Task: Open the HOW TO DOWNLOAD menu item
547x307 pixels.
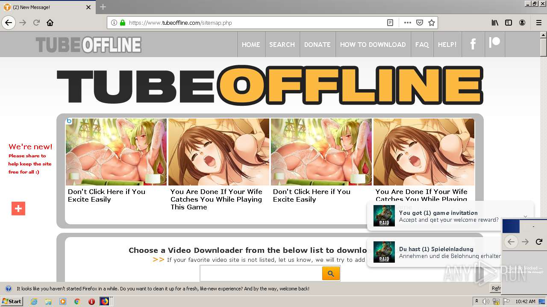Action: click(x=373, y=44)
